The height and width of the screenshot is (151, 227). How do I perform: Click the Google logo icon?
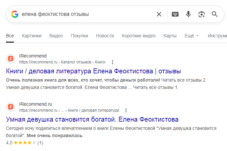[x=15, y=14]
